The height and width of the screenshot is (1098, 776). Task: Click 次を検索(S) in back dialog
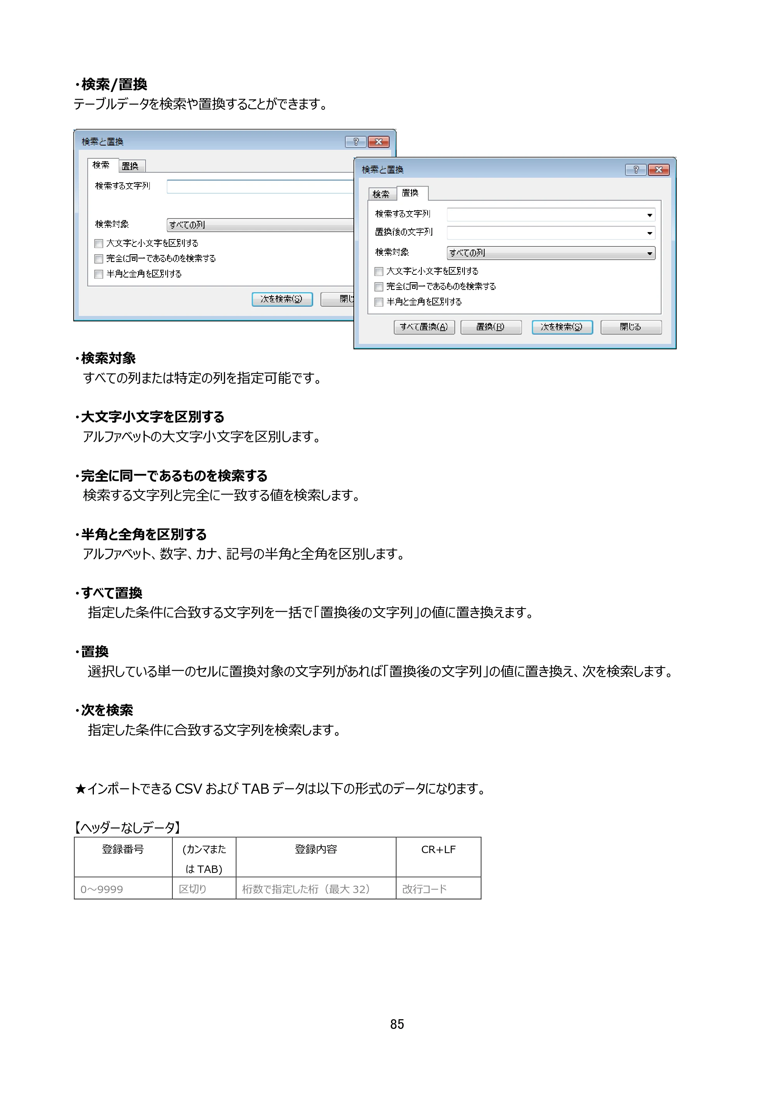point(282,299)
